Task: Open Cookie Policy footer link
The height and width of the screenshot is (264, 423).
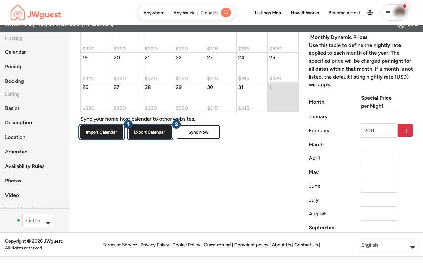Action: 186,245
